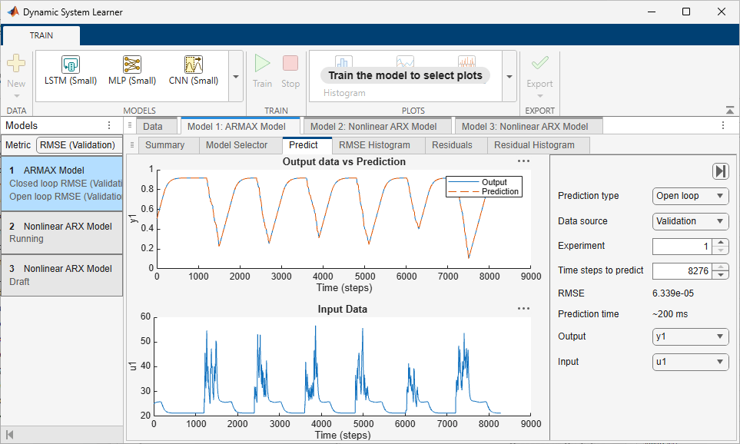This screenshot has height=444, width=740.
Task: Open the New data dropdown arrow
Action: tap(16, 96)
